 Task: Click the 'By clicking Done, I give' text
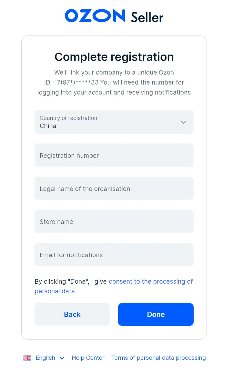pos(71,281)
